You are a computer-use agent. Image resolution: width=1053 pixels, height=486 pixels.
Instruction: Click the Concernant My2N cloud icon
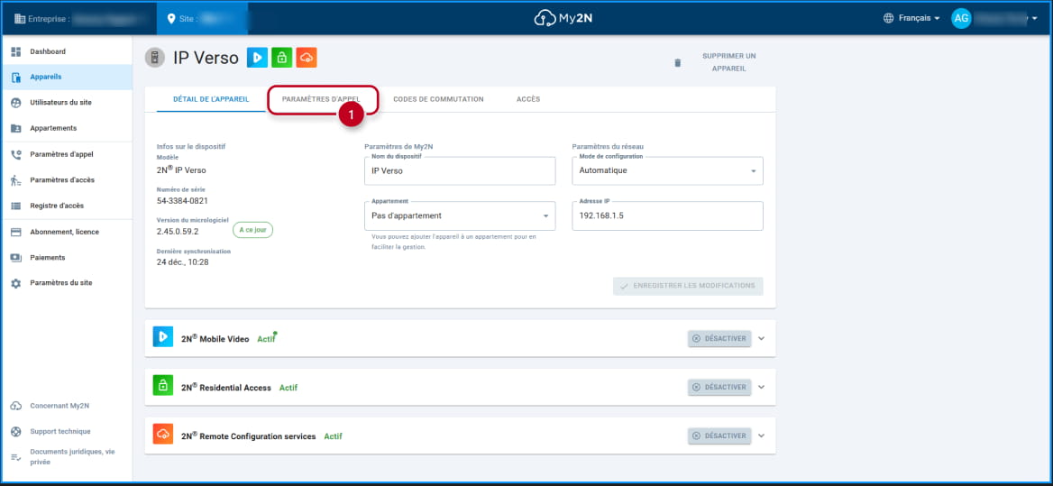[16, 406]
